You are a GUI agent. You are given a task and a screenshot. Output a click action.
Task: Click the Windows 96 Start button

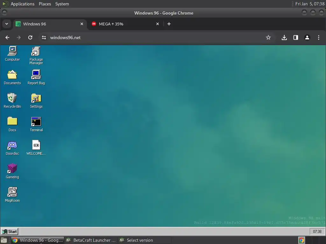(10, 231)
